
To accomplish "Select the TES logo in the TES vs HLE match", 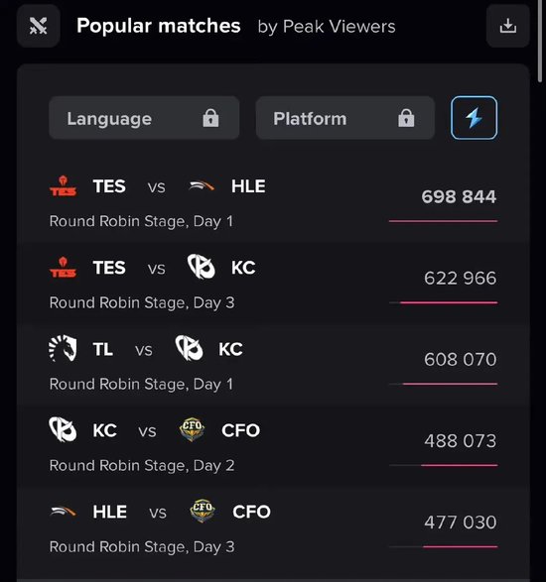I will pyautogui.click(x=64, y=186).
